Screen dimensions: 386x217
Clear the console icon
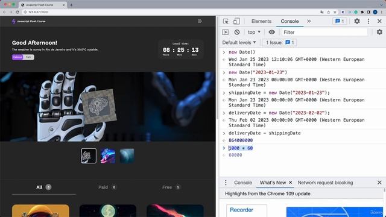(237, 32)
